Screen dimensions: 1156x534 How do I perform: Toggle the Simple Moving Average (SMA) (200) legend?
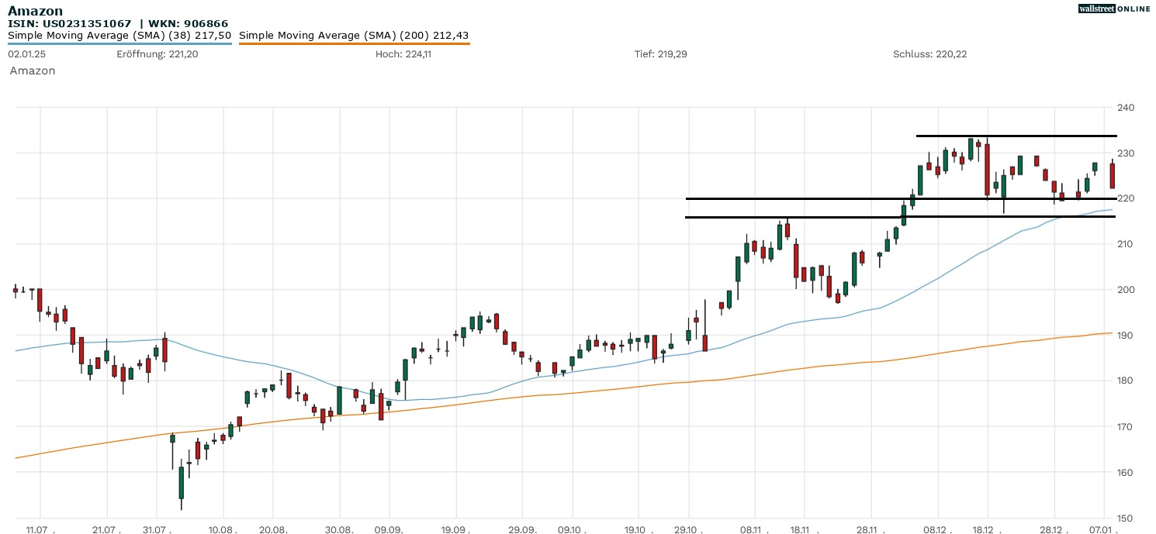[354, 36]
